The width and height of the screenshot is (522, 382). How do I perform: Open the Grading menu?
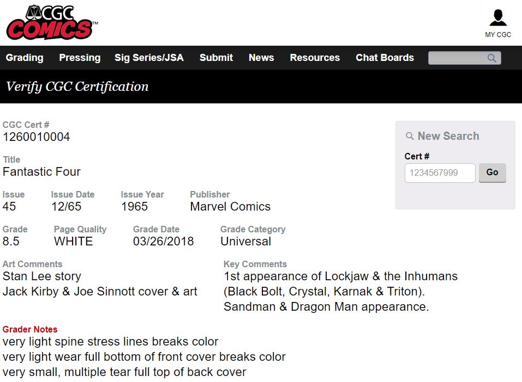tap(25, 58)
